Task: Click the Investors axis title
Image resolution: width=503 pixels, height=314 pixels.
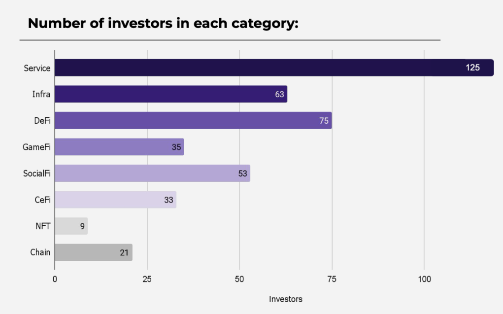Action: pyautogui.click(x=286, y=299)
